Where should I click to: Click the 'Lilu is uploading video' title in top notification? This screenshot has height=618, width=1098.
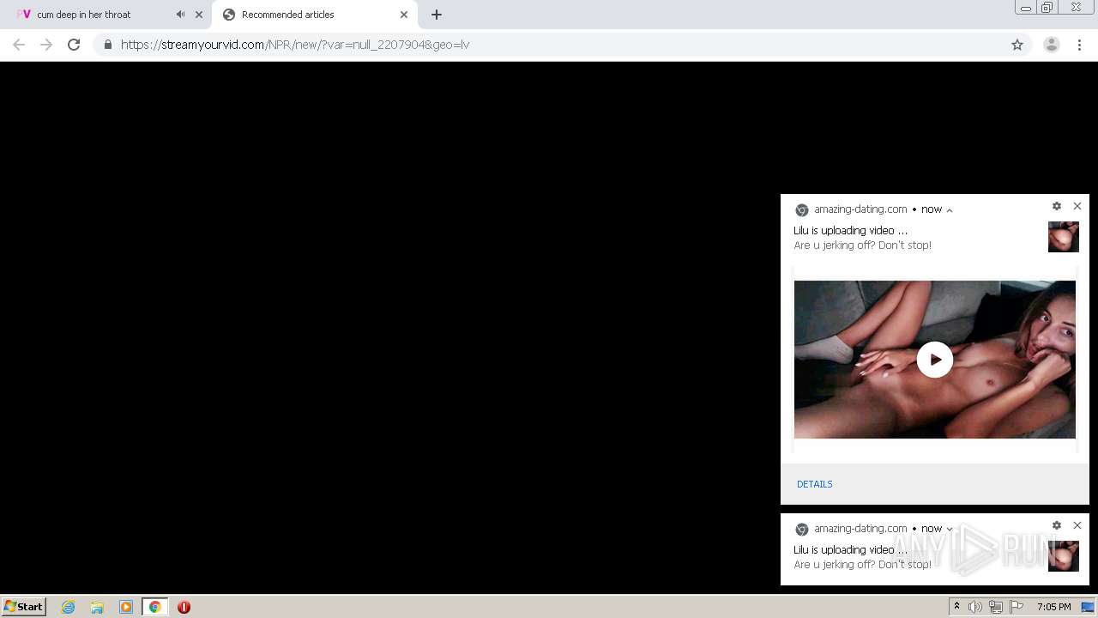pyautogui.click(x=850, y=230)
